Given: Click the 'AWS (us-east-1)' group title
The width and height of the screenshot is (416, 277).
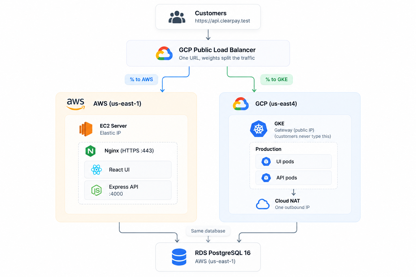Looking at the screenshot, I should tap(117, 104).
